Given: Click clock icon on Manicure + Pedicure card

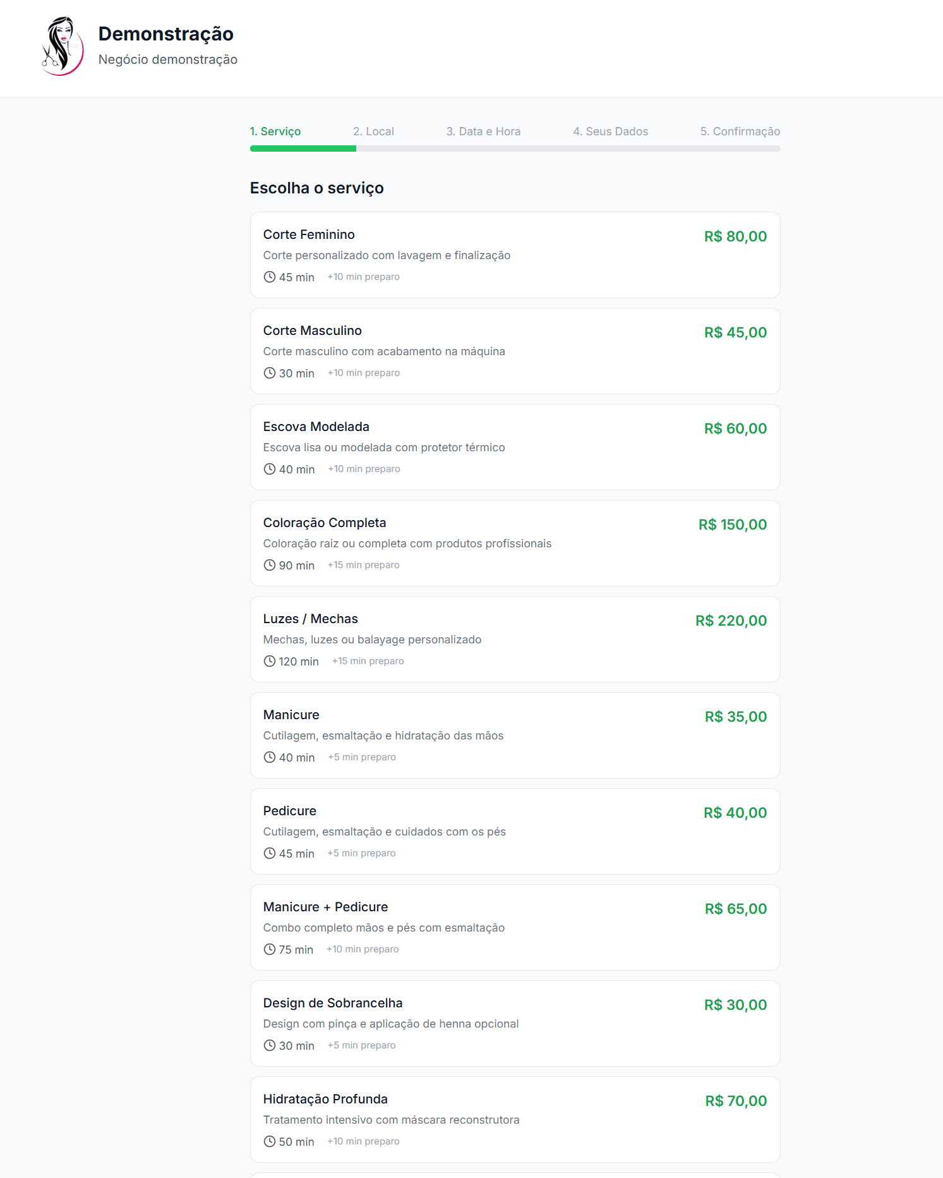Looking at the screenshot, I should (x=270, y=949).
